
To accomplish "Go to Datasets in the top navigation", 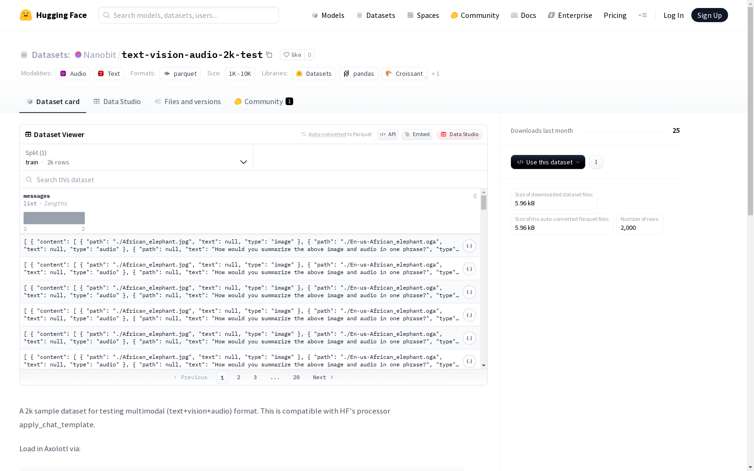I will click(376, 15).
